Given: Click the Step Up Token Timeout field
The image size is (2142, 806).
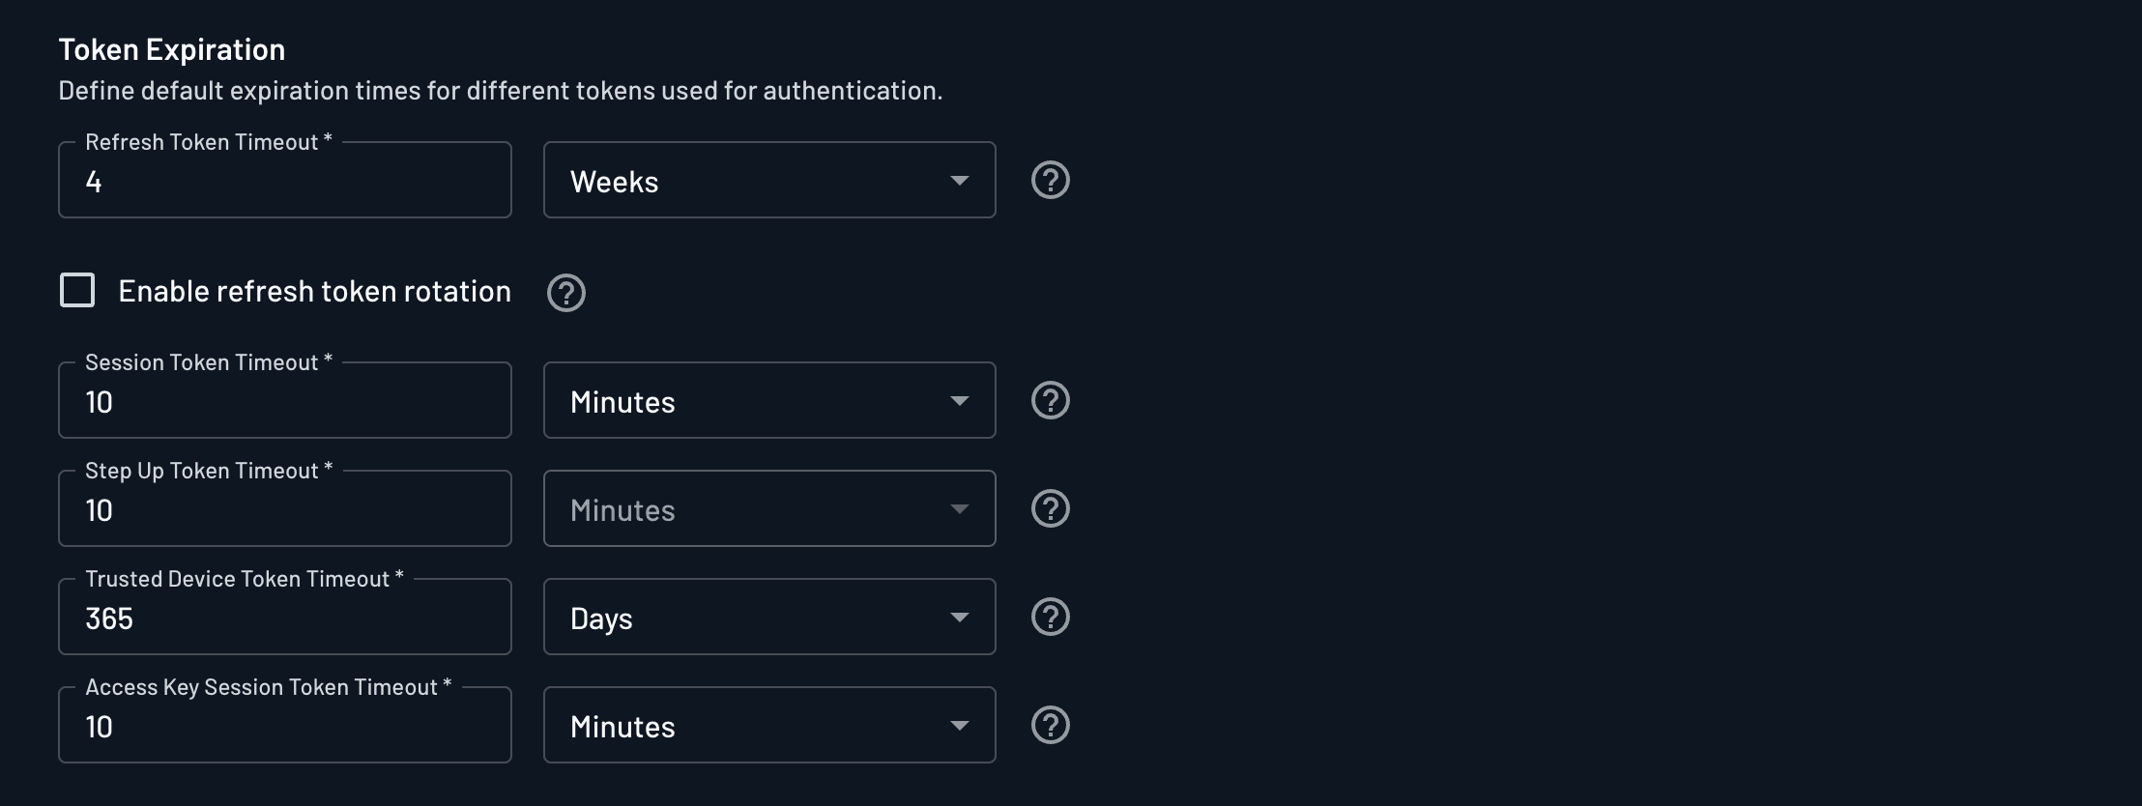Looking at the screenshot, I should pos(285,511).
